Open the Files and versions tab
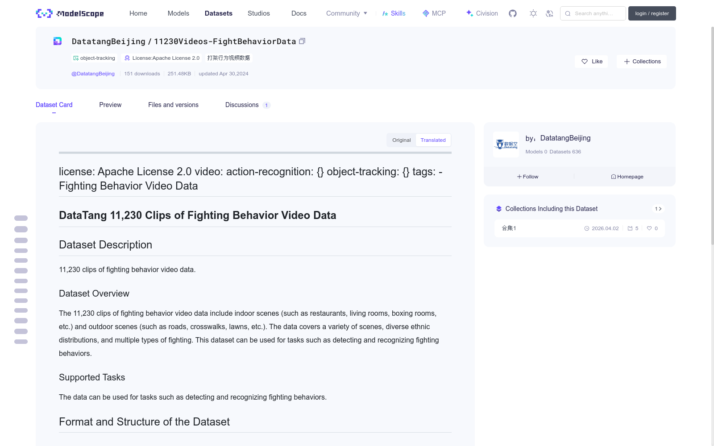The height and width of the screenshot is (446, 714). [173, 105]
